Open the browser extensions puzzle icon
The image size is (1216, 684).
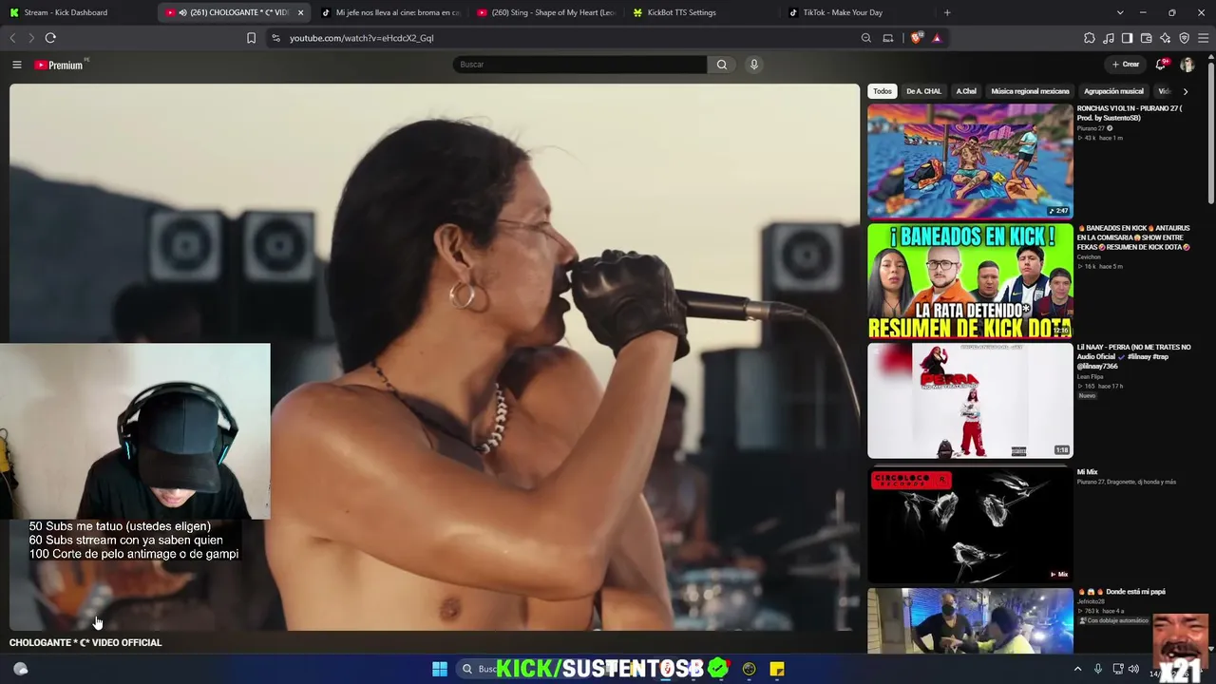1090,38
